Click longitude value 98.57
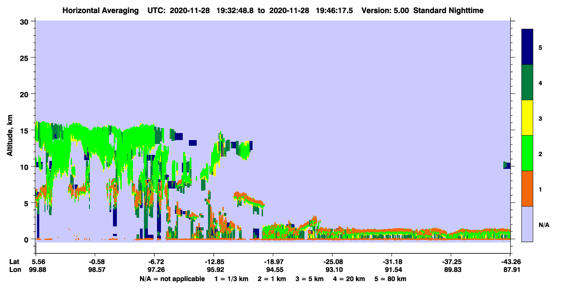The image size is (567, 291). [97, 270]
